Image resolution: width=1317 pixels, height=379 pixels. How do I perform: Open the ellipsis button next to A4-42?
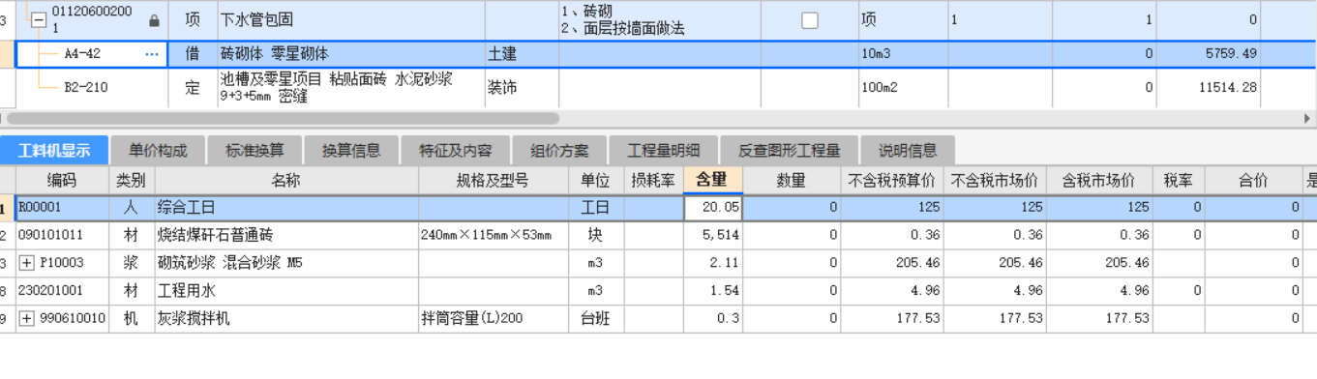(x=152, y=54)
